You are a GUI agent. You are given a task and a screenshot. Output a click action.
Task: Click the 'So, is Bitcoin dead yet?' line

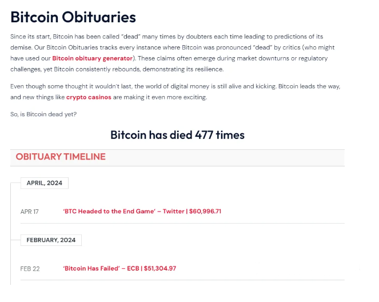tap(43, 114)
